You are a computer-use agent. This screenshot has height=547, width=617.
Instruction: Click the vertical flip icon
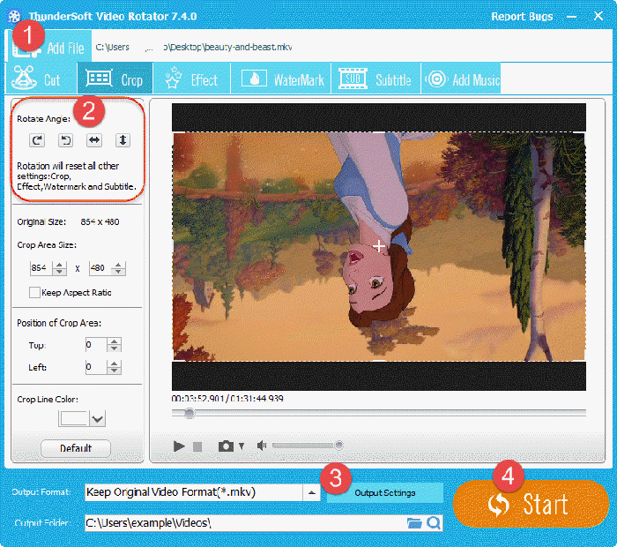click(122, 140)
